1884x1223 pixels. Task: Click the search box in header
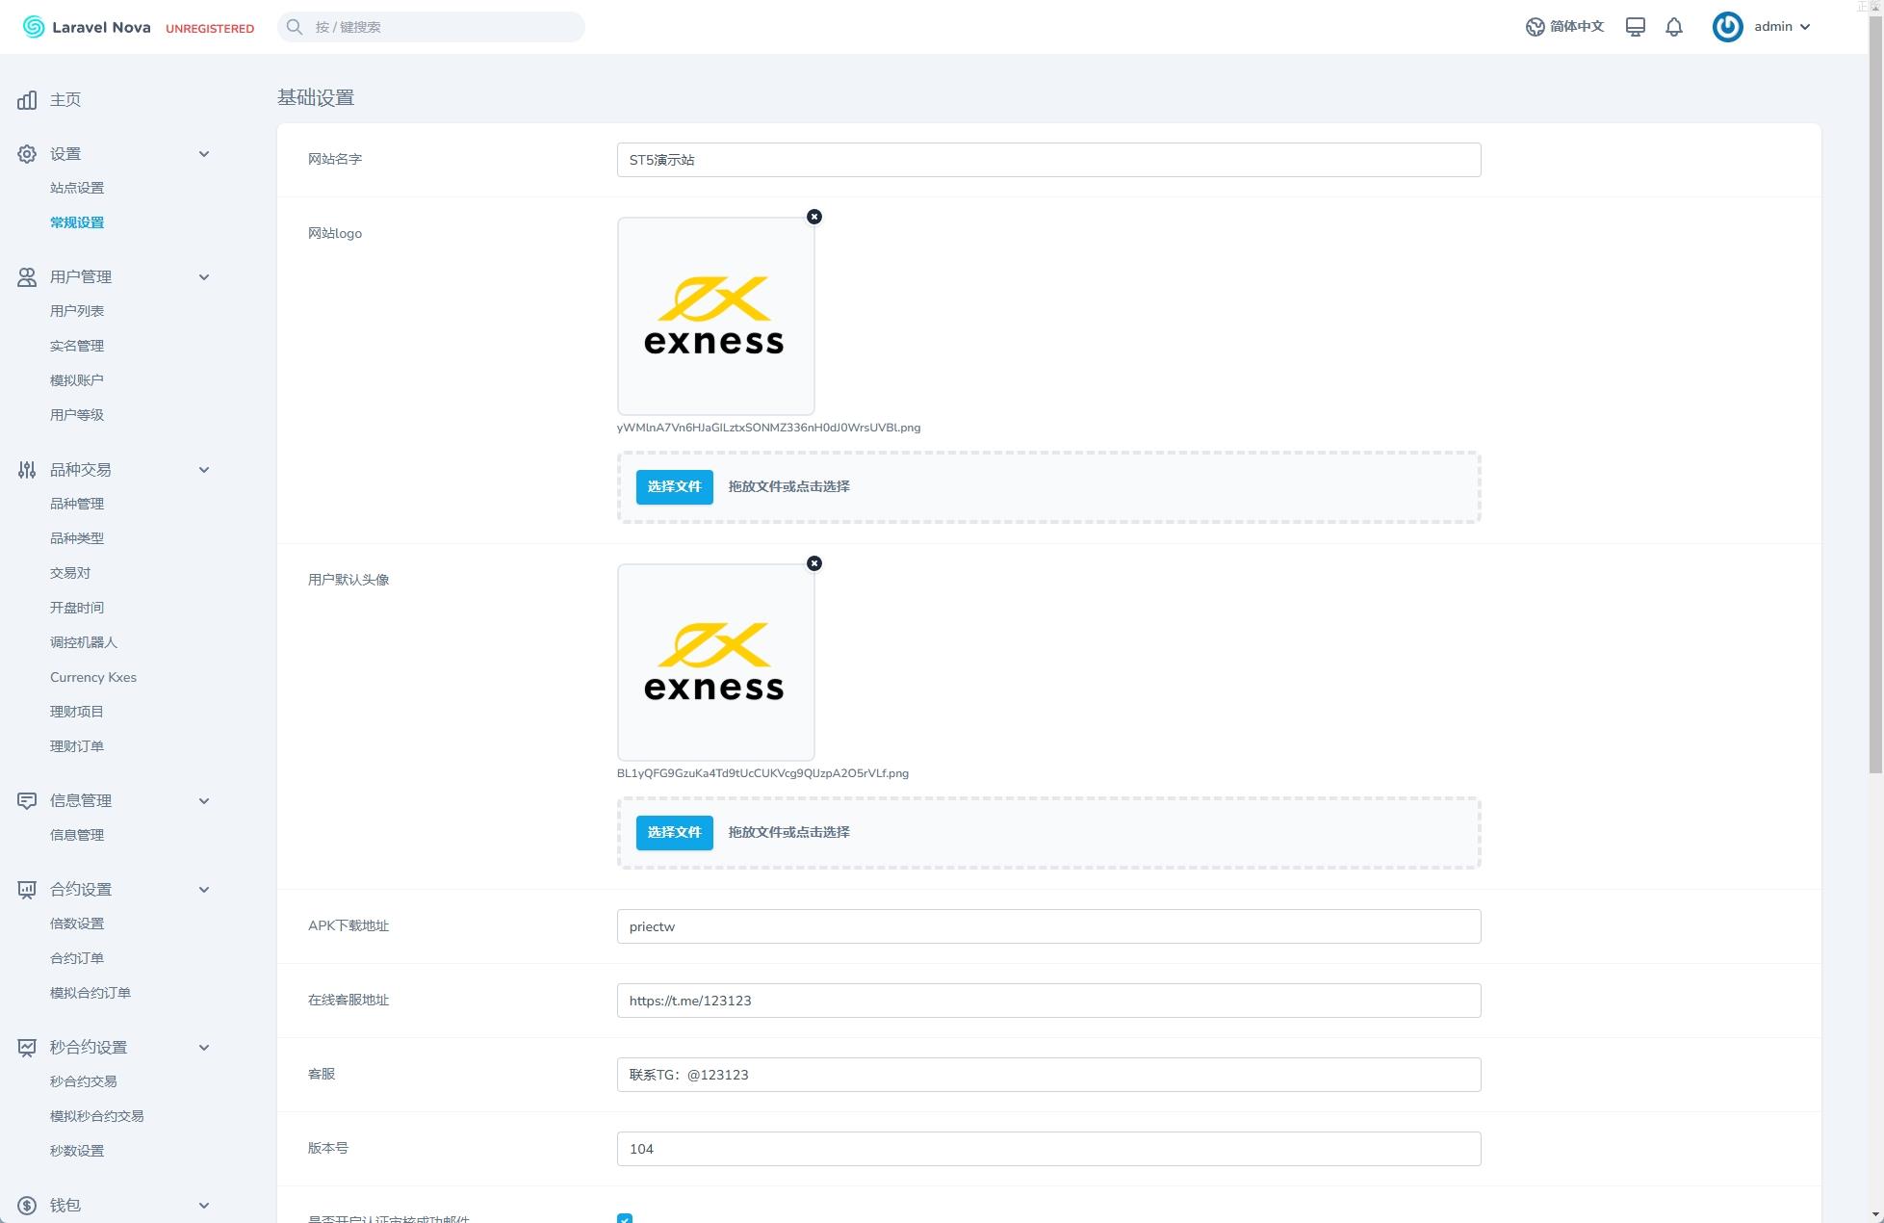point(431,27)
